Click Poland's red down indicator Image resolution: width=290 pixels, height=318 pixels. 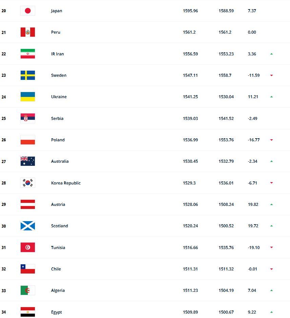tap(271, 140)
